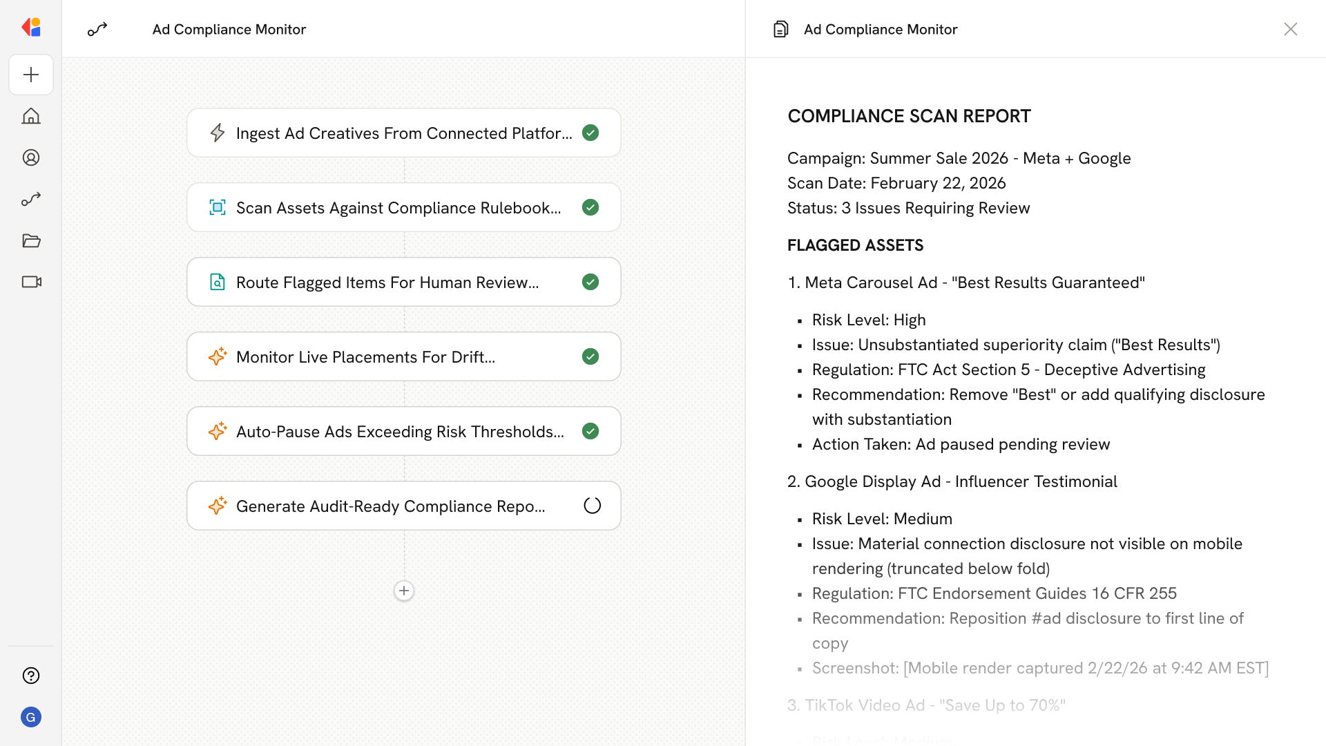Open the profile icon in sidebar
Screen dimensions: 1326x746
click(31, 157)
